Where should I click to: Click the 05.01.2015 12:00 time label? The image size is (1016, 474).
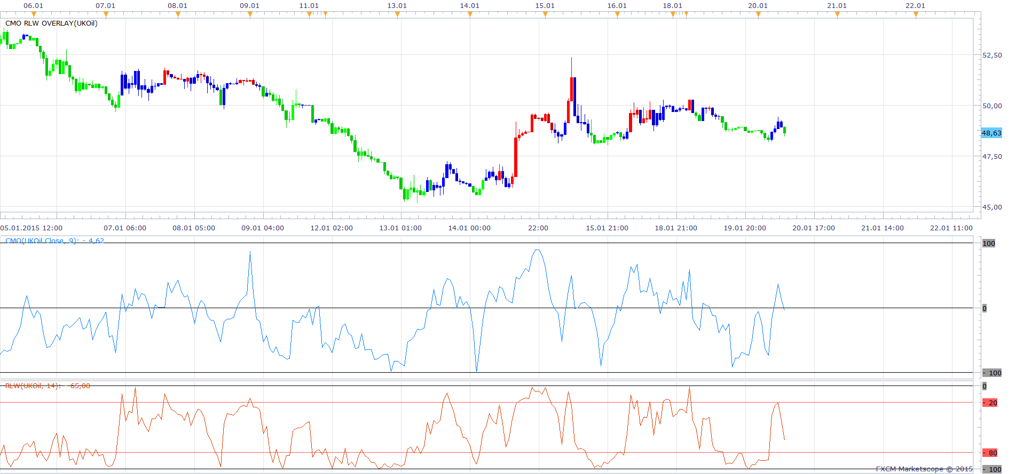point(31,228)
